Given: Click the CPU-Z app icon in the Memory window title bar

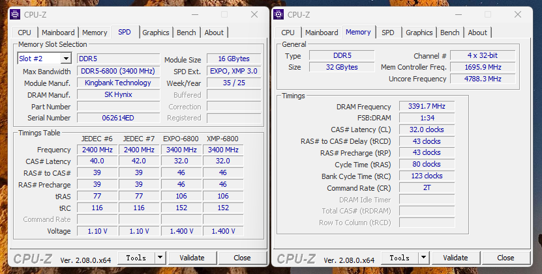Looking at the screenshot, I should [x=279, y=14].
